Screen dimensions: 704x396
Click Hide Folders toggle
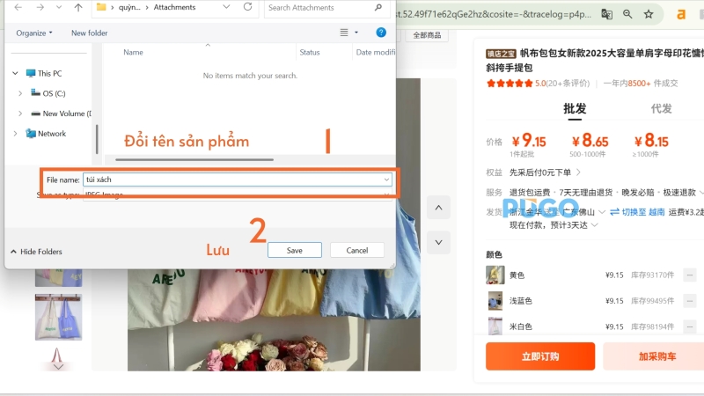(36, 252)
